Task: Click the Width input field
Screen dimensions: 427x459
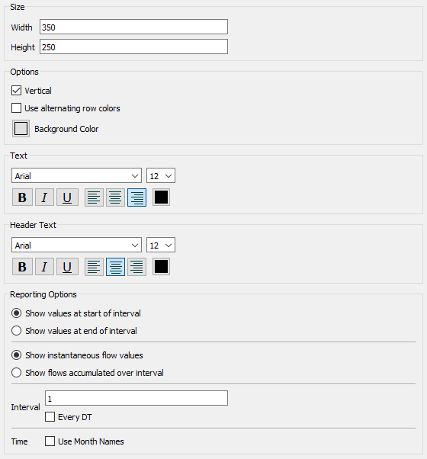Action: tap(133, 27)
